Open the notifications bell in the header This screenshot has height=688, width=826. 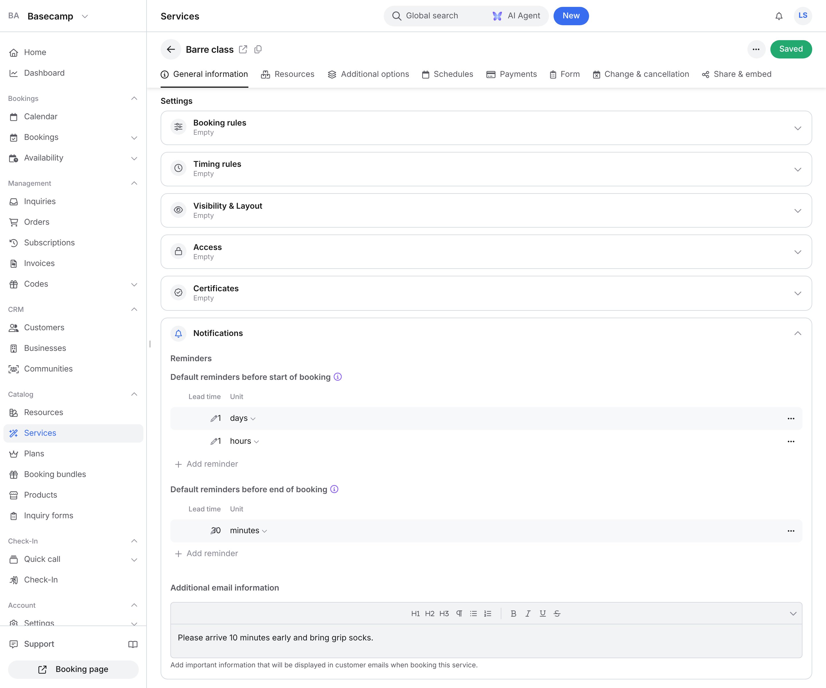coord(779,16)
